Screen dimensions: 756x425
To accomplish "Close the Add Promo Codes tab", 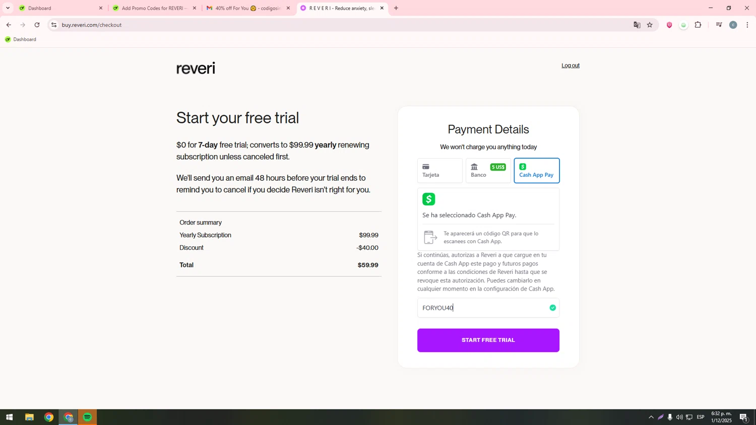I will 195,8.
